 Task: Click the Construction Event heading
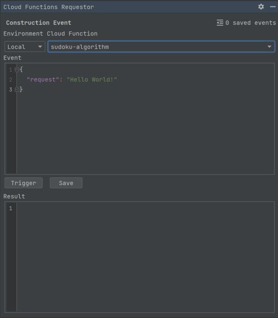38,23
